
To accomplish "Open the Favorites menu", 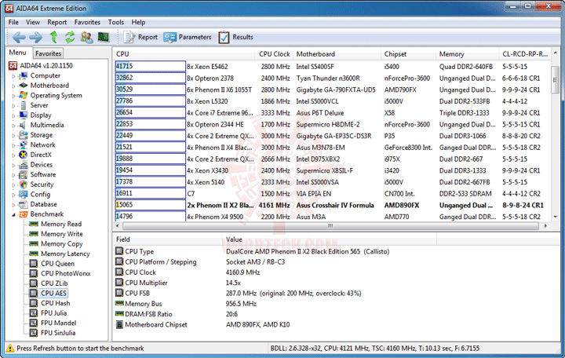I will pyautogui.click(x=87, y=22).
